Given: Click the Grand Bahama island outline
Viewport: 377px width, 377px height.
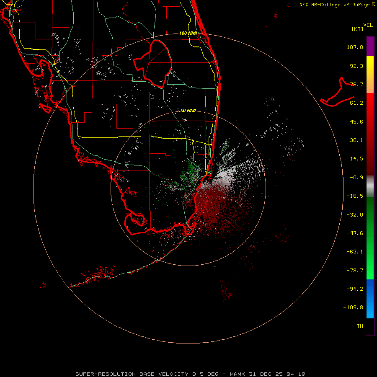Looking at the screenshot, I should click(x=338, y=92).
